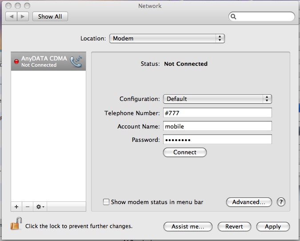
Task: Click the Revert button
Action: click(x=234, y=226)
